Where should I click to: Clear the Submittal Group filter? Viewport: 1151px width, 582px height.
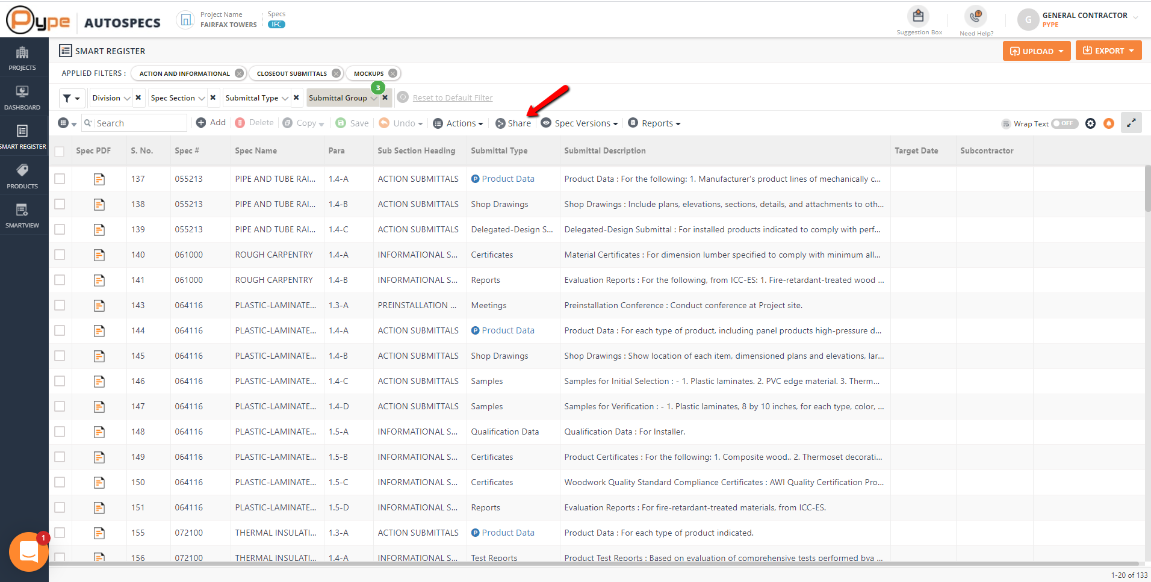385,98
